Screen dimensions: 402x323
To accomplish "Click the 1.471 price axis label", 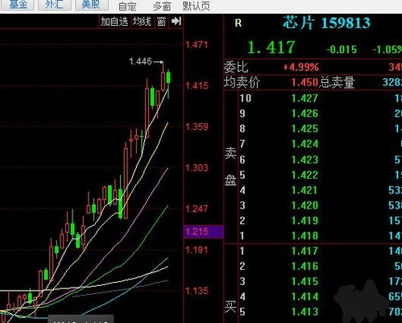I will tap(197, 44).
